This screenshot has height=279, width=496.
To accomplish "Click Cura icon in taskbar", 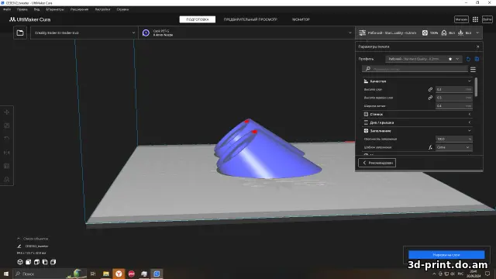I will point(157,274).
